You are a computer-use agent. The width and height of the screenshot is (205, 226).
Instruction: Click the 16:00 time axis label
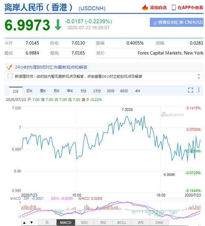click(x=161, y=195)
